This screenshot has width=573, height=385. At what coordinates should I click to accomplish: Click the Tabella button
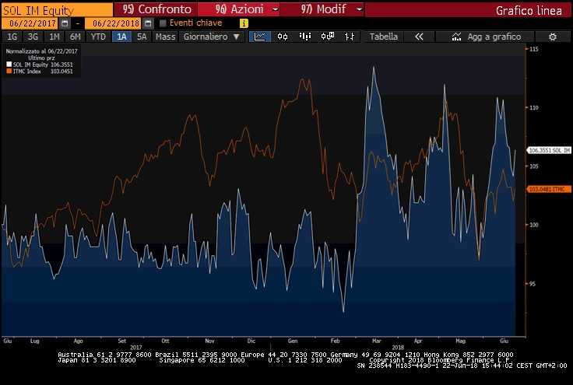pos(383,37)
